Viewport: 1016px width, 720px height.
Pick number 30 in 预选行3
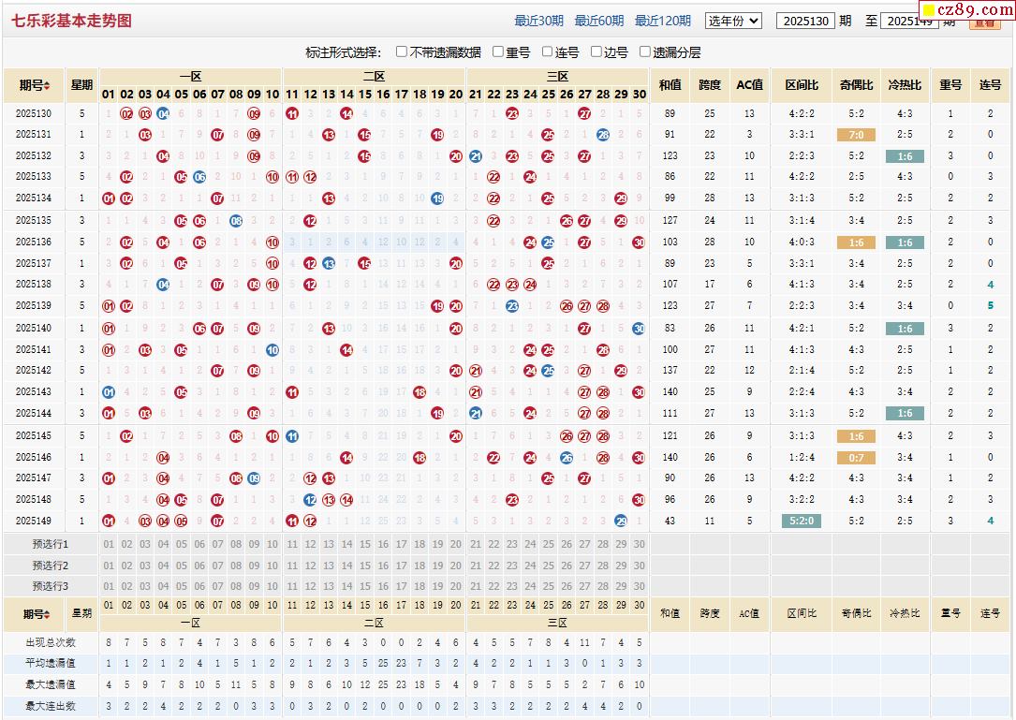click(640, 586)
